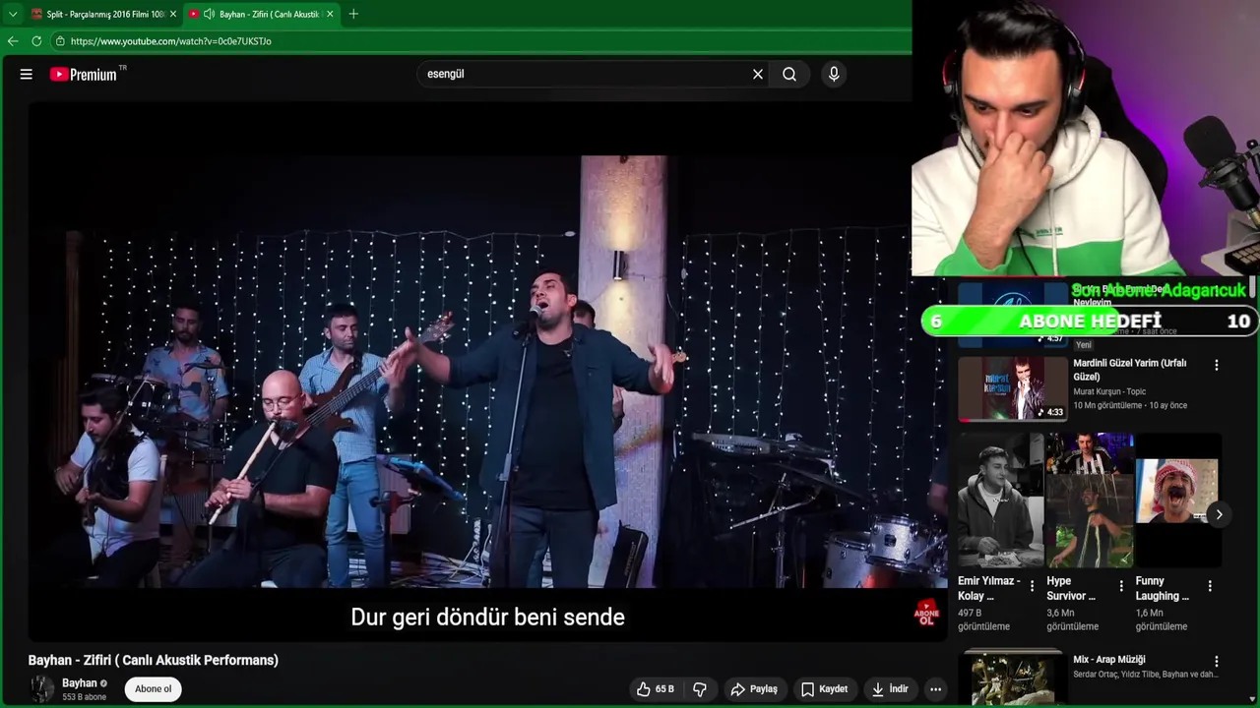The width and height of the screenshot is (1260, 708).
Task: Open options for Mix - Arap Müziği
Action: [1216, 662]
